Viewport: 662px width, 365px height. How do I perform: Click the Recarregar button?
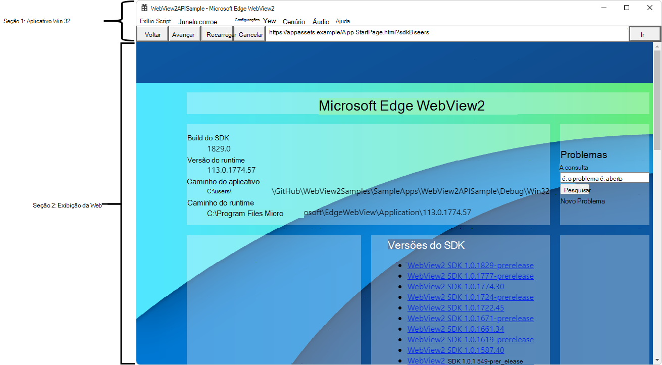[x=217, y=34]
